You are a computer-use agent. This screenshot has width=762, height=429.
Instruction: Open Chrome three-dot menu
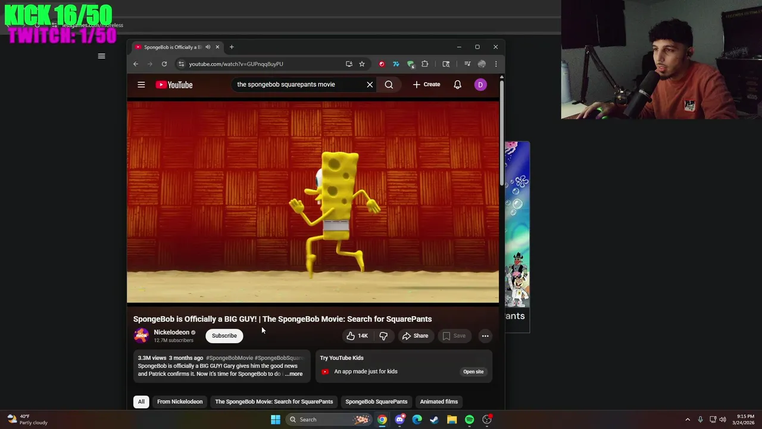click(x=496, y=64)
